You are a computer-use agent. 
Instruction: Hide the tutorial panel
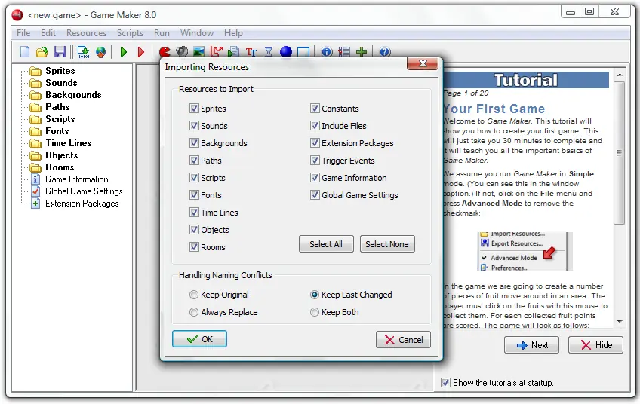pos(596,345)
